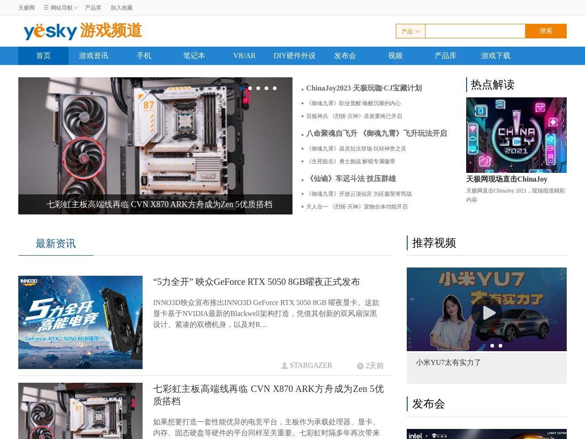The width and height of the screenshot is (585, 439).
Task: Open 开放云顶仙宫 为区服荣誉而战 link
Action: [359, 194]
